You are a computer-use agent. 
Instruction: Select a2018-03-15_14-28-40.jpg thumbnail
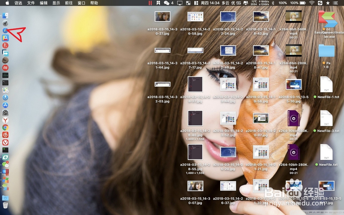click(195, 118)
